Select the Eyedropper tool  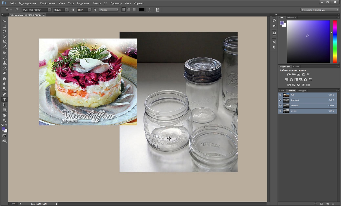(x=4, y=47)
